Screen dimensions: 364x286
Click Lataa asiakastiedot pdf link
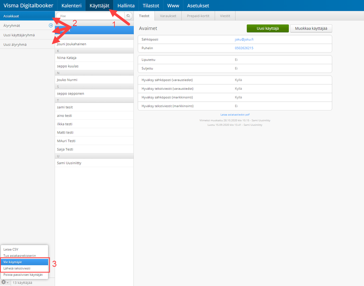coord(235,115)
